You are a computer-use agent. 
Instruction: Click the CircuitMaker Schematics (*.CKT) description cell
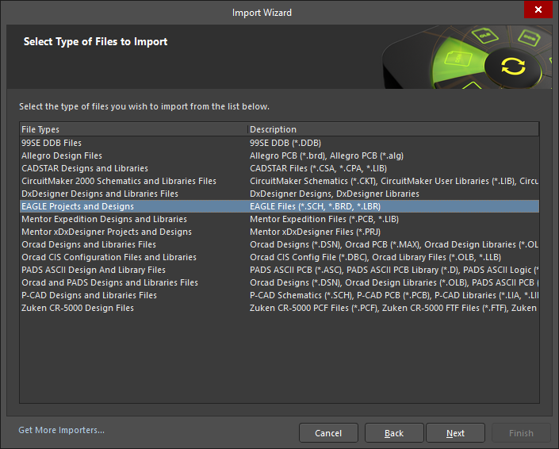[x=394, y=181]
